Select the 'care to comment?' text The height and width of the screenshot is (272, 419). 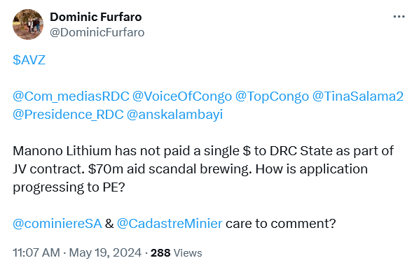coord(280,224)
